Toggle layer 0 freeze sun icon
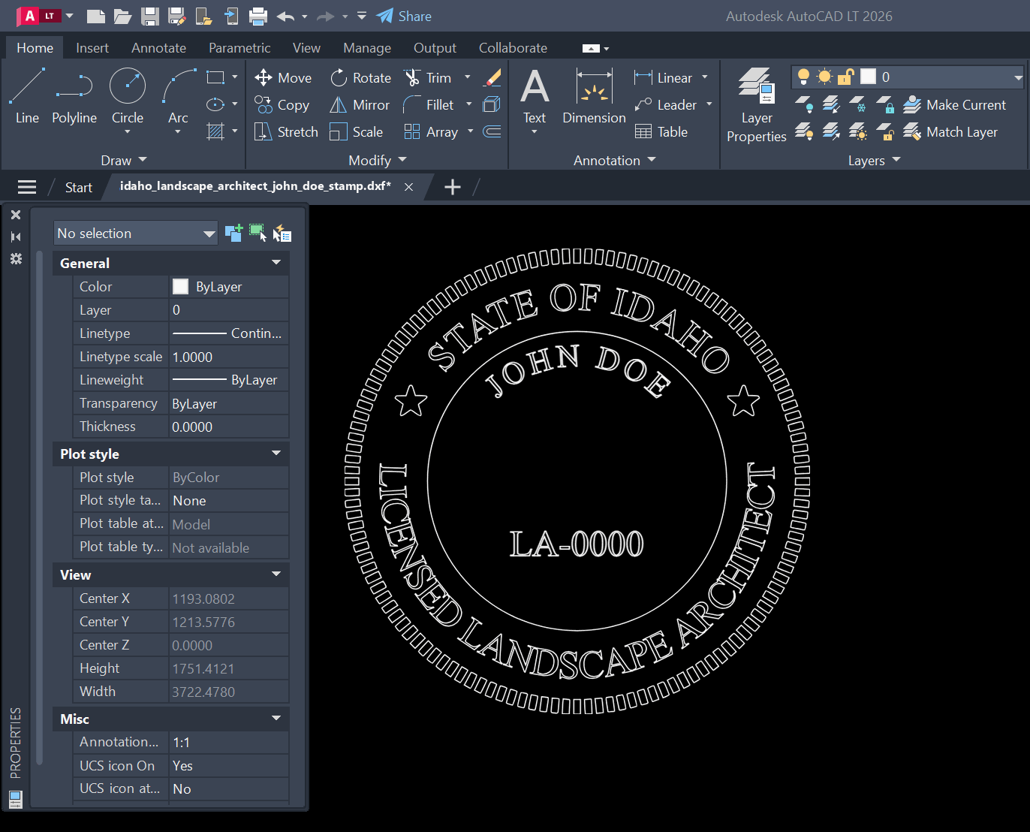1030x832 pixels. tap(825, 77)
